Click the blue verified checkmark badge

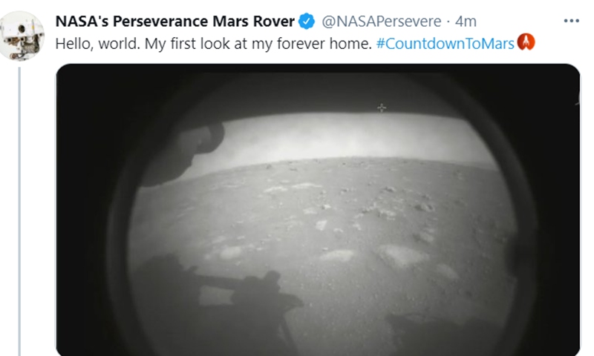pyautogui.click(x=307, y=22)
